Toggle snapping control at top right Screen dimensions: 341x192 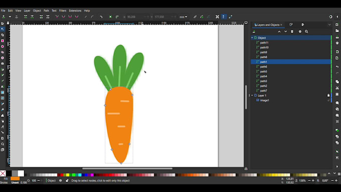click(x=330, y=17)
